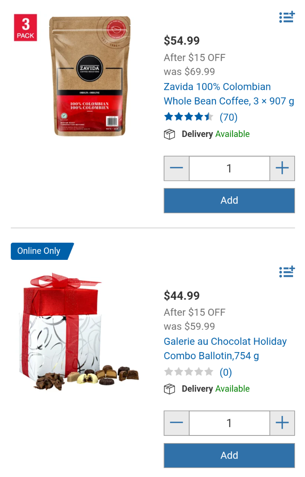
Task: Open Galerie au Chocolat Holiday Combo link
Action: point(225,348)
